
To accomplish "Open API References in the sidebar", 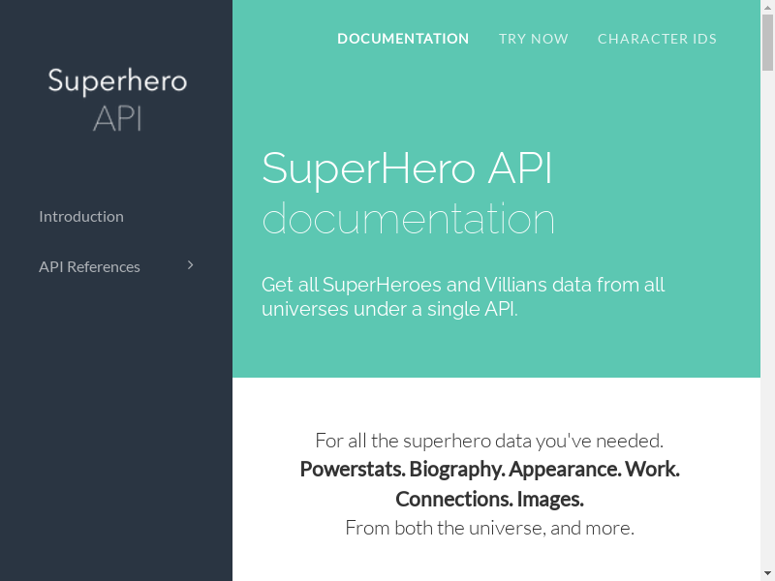I will 89,267.
